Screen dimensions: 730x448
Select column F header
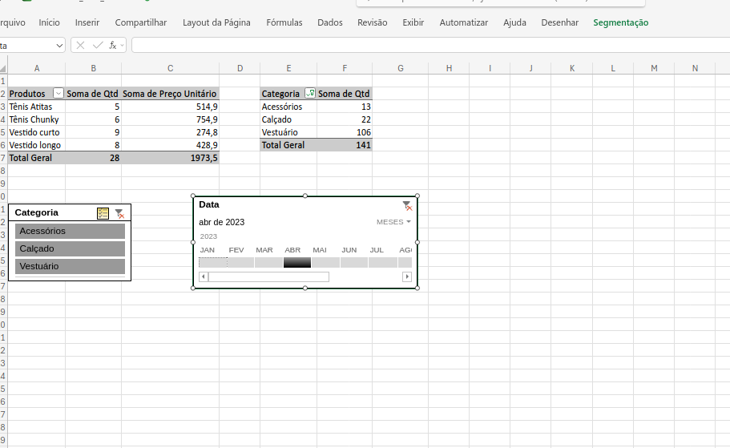(345, 68)
